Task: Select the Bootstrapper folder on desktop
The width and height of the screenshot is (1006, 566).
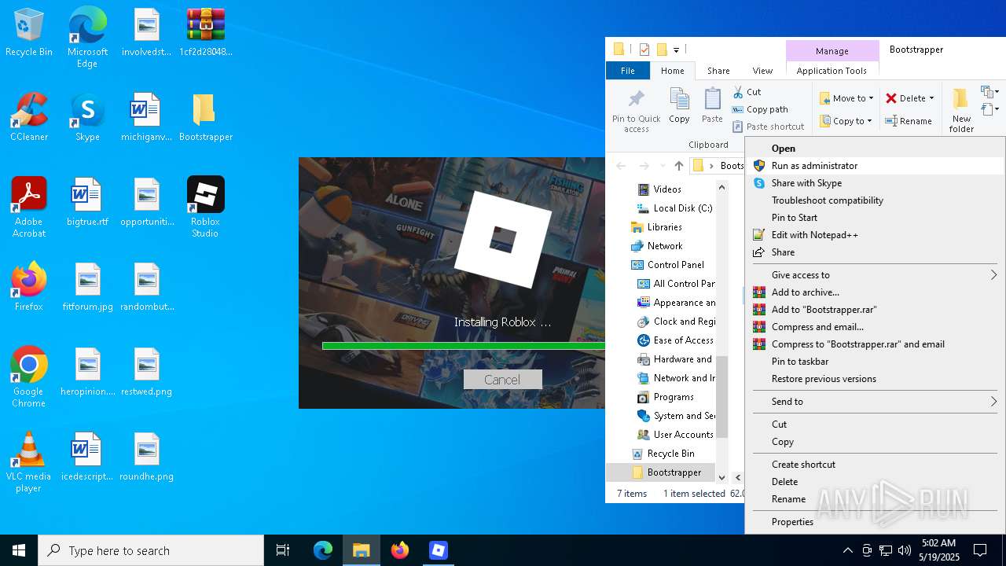Action: (x=205, y=117)
